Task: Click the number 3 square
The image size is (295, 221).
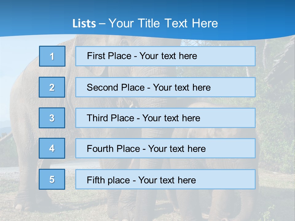Action: (52, 118)
